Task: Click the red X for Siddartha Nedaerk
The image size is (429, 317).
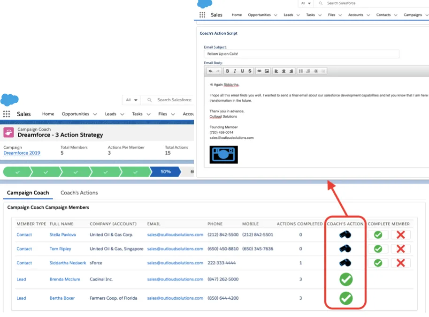Action: (400, 263)
